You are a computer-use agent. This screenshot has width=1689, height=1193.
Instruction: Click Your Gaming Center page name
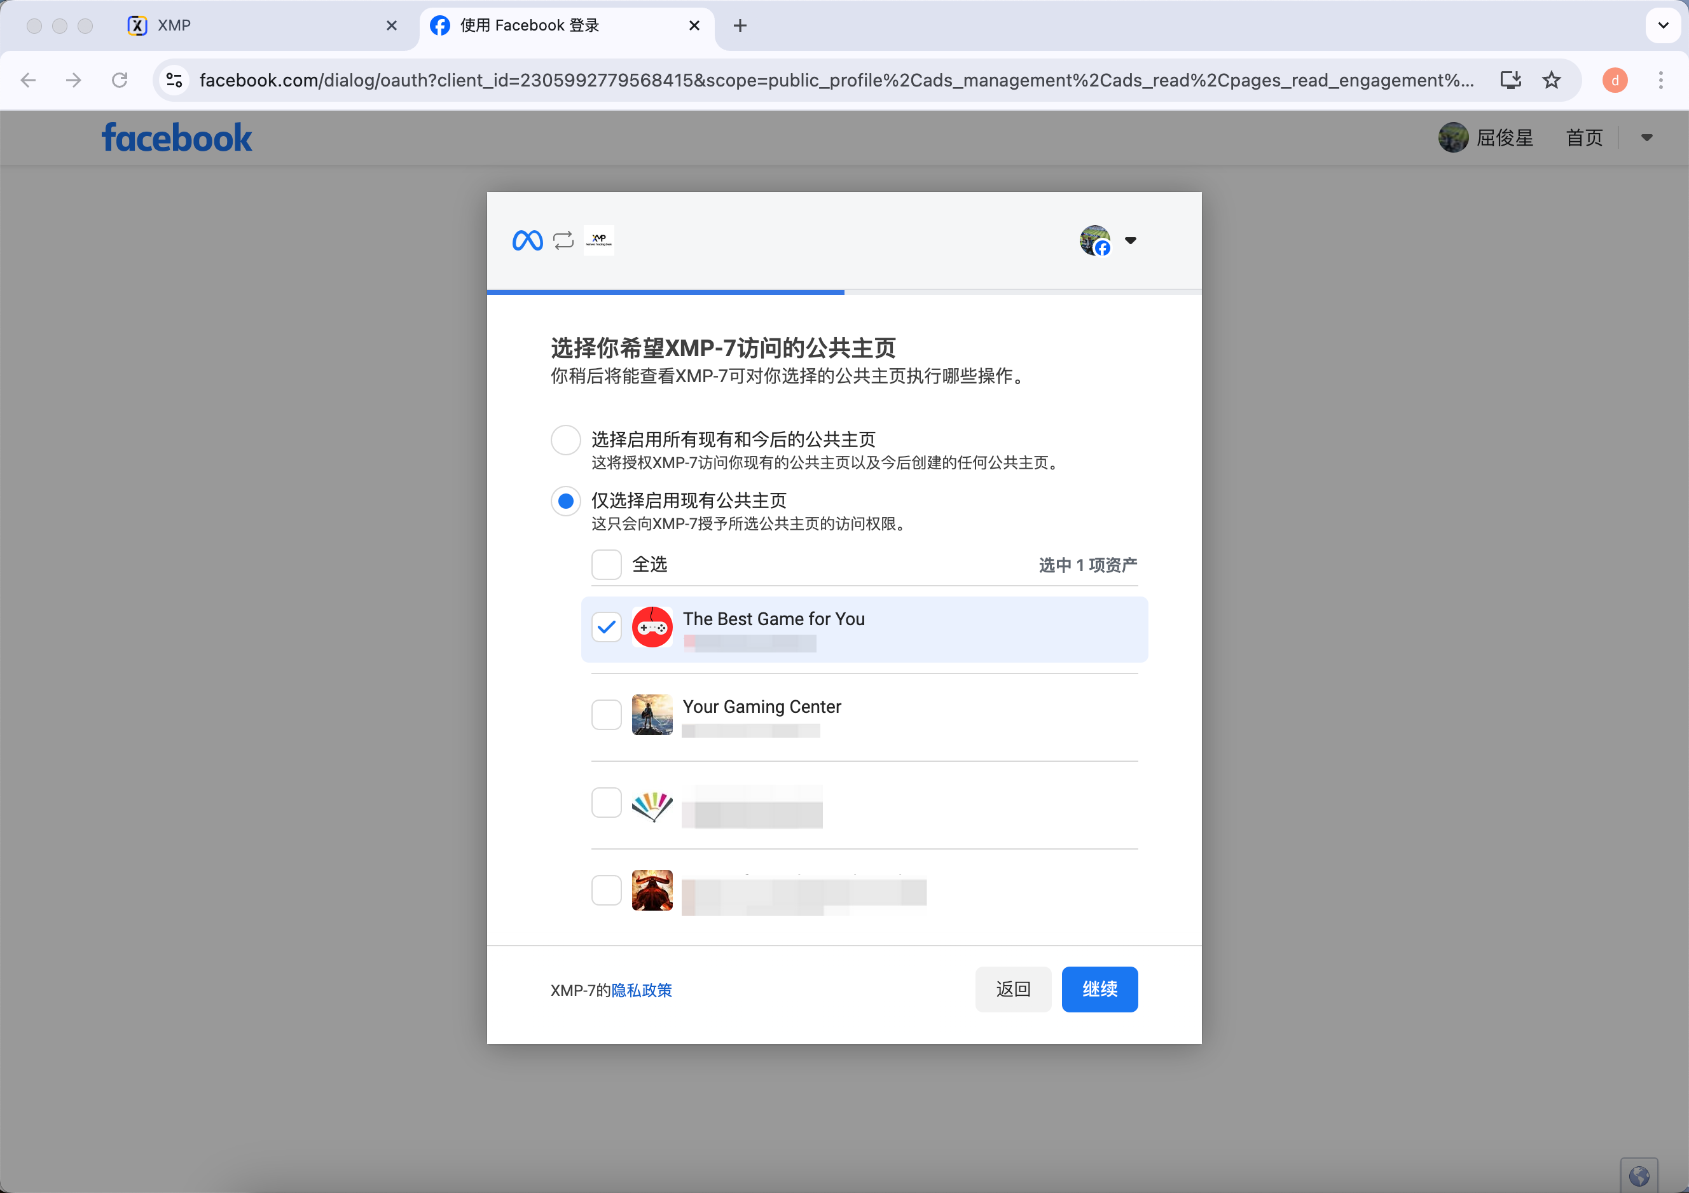coord(761,707)
